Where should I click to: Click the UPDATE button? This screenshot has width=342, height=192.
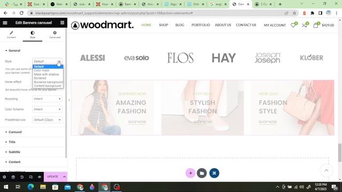pyautogui.click(x=52, y=177)
